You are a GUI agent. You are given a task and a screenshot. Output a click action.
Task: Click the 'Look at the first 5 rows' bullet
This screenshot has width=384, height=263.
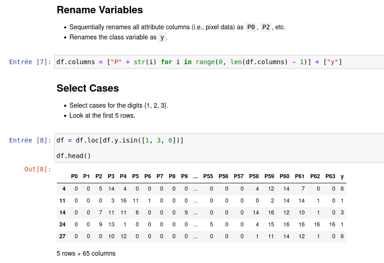tap(102, 115)
